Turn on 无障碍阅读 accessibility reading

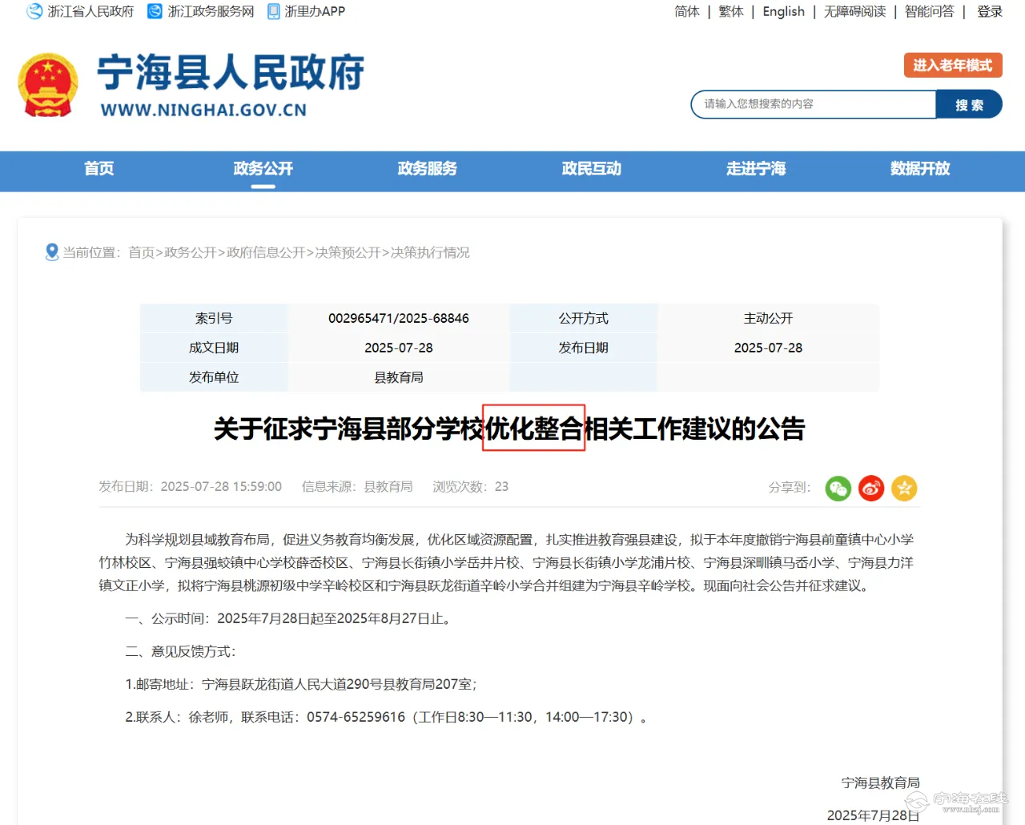854,11
